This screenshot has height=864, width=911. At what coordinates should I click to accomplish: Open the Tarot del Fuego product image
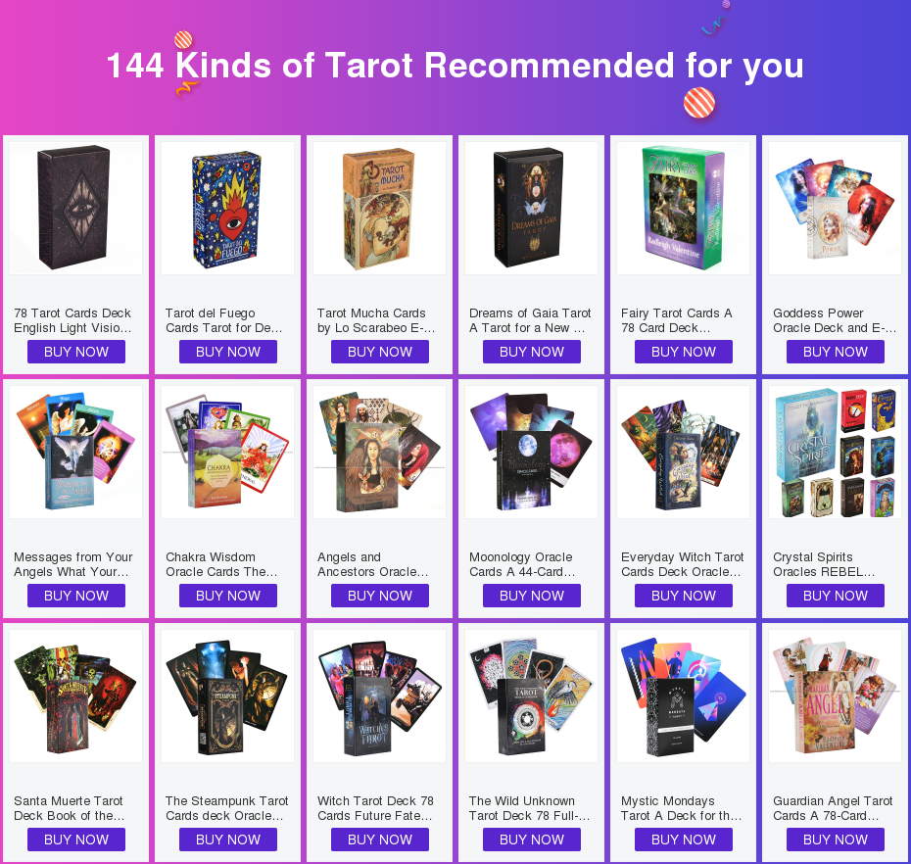(227, 208)
